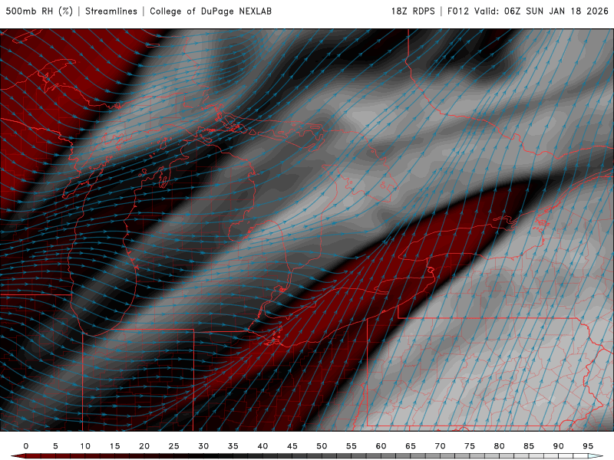Click the '20' value on color scale
Screen dimensions: 614x460
tap(144, 446)
